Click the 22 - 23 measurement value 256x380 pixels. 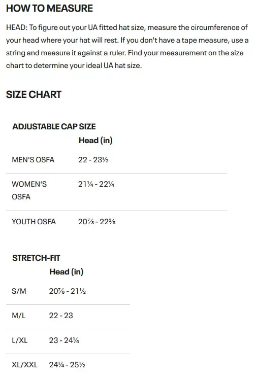pos(61,316)
